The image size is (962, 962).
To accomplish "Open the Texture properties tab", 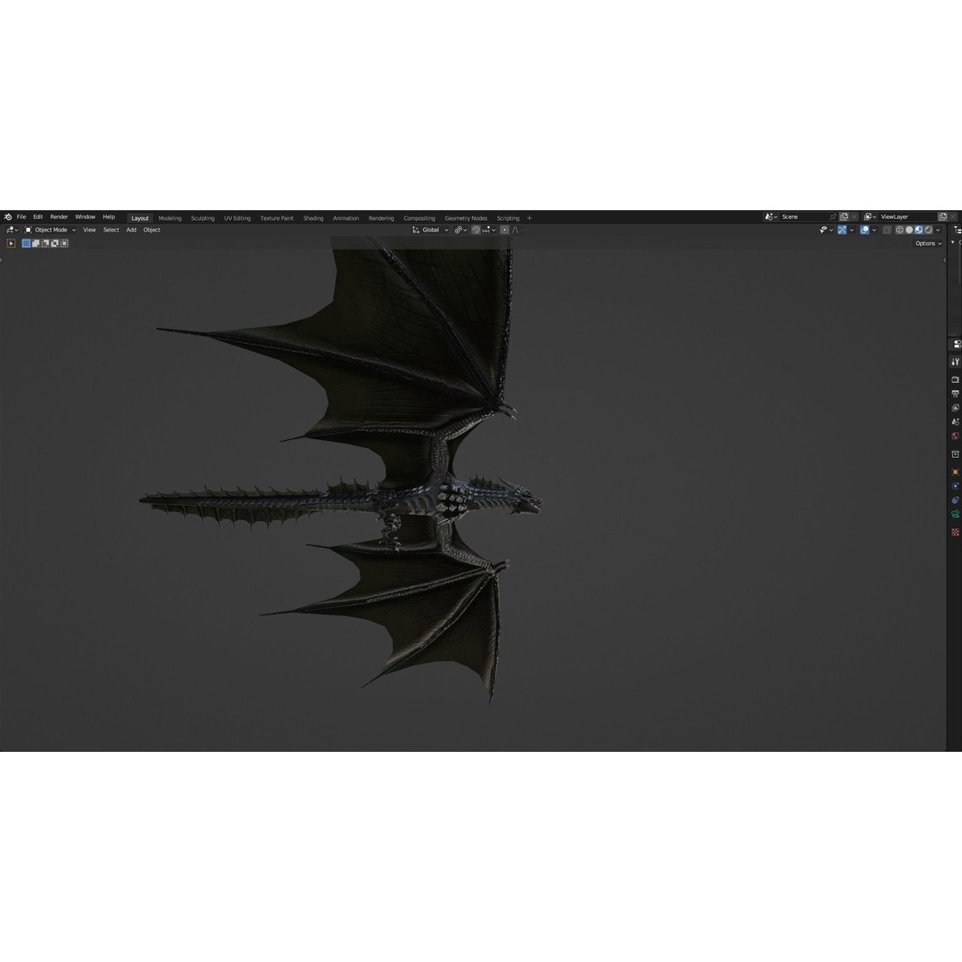I will point(955,533).
